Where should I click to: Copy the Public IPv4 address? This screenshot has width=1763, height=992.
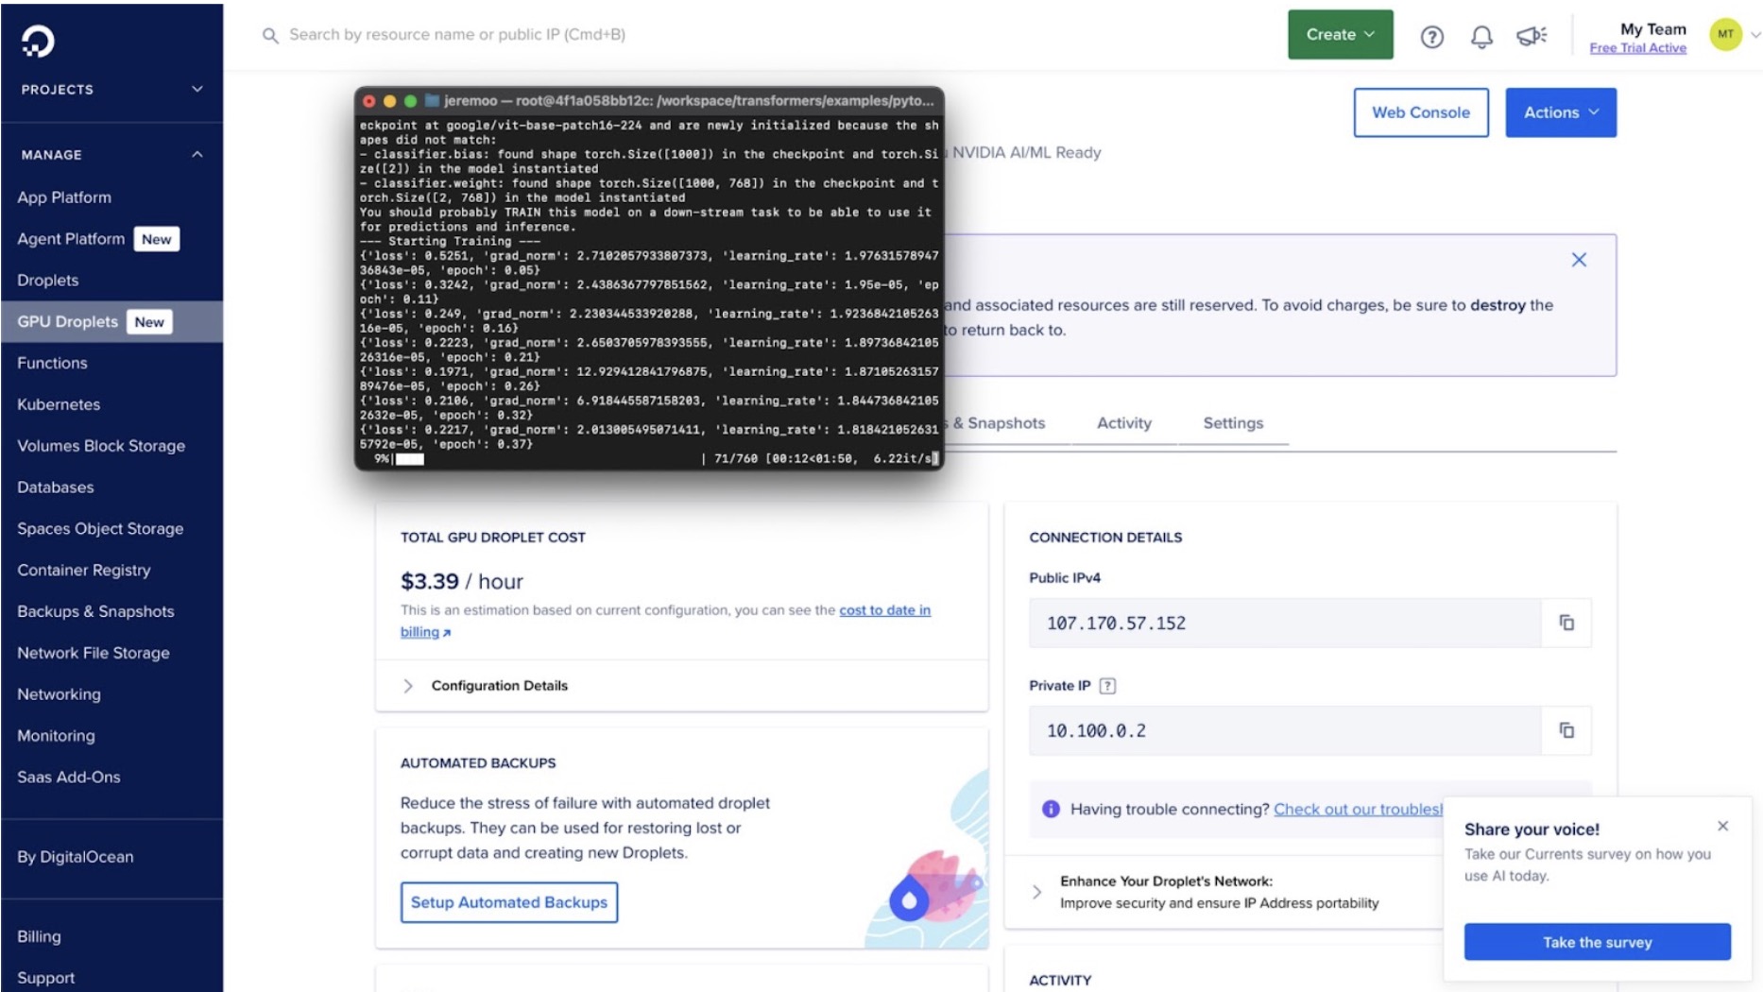click(1566, 623)
